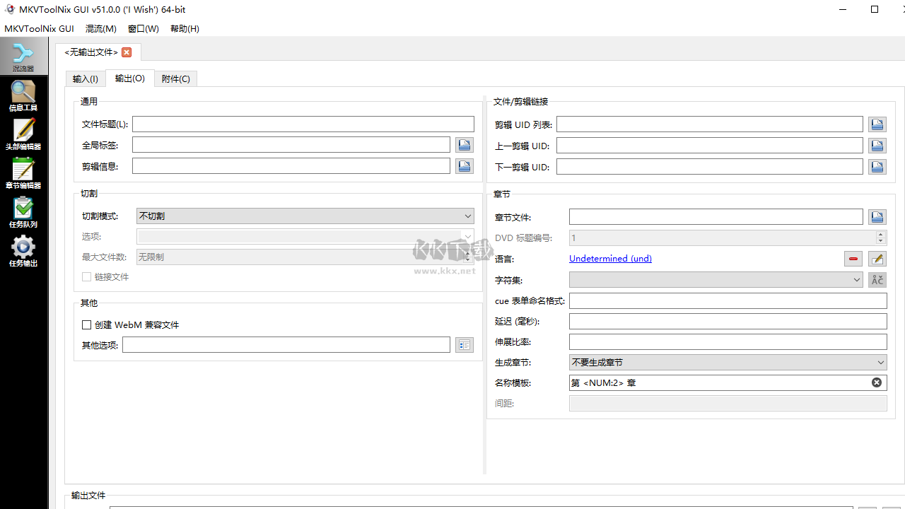Toggle the 链接文件 checkbox
905x509 pixels.
[86, 277]
